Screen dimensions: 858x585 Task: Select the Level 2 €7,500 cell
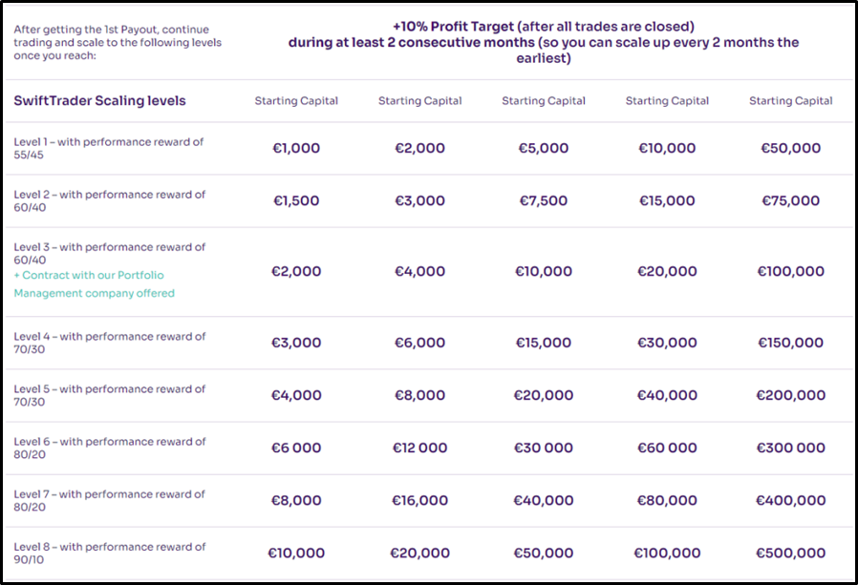pyautogui.click(x=544, y=200)
